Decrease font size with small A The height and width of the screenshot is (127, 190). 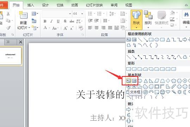pyautogui.click(x=72, y=28)
